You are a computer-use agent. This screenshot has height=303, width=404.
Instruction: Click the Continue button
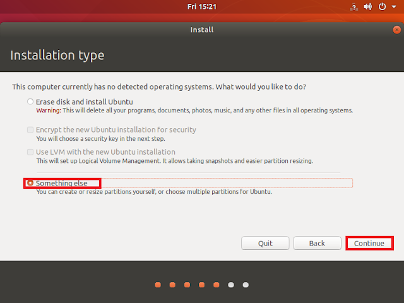point(369,243)
